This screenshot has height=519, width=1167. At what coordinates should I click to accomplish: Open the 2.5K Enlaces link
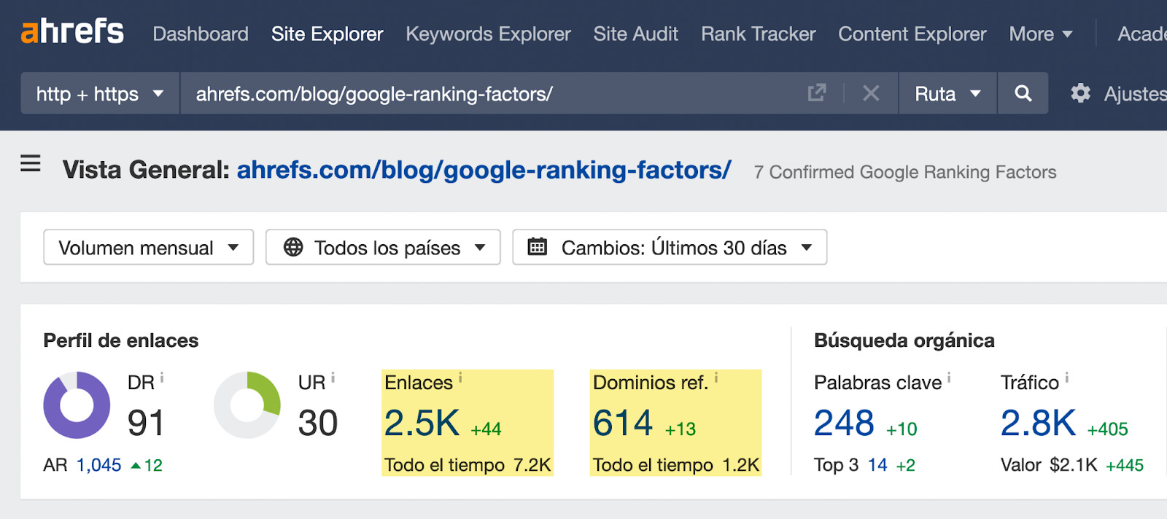(422, 423)
